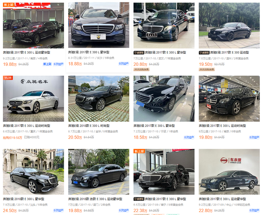
Task: Open the 2018款 E 300 L 时尚型 listing title
Action: pos(89,126)
